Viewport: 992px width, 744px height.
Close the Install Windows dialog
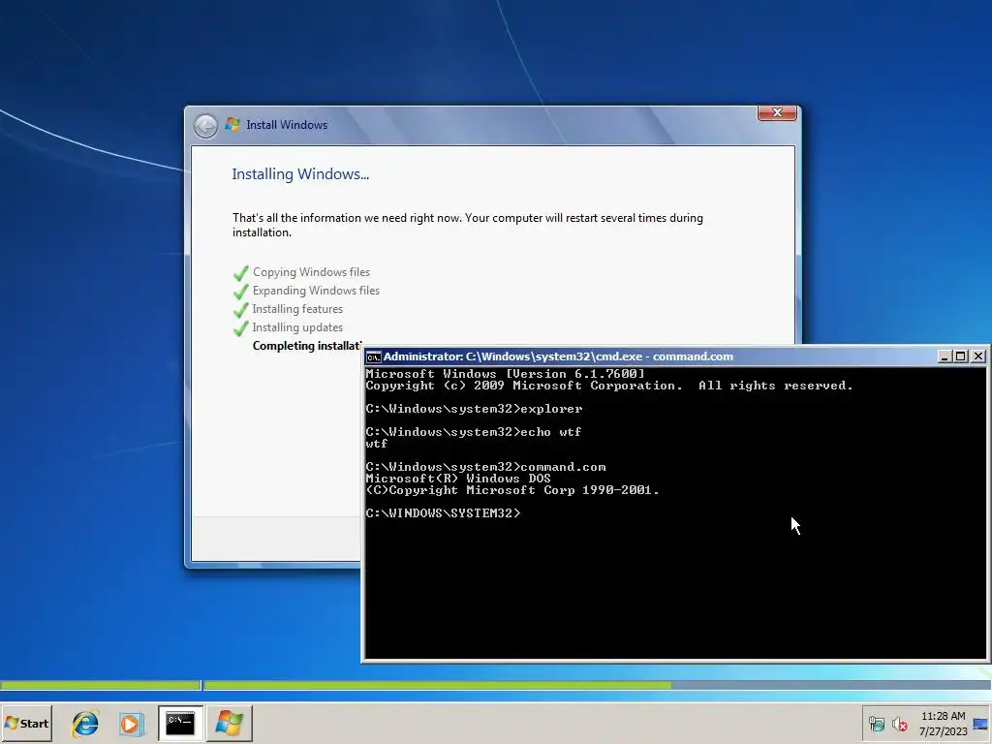coord(777,112)
